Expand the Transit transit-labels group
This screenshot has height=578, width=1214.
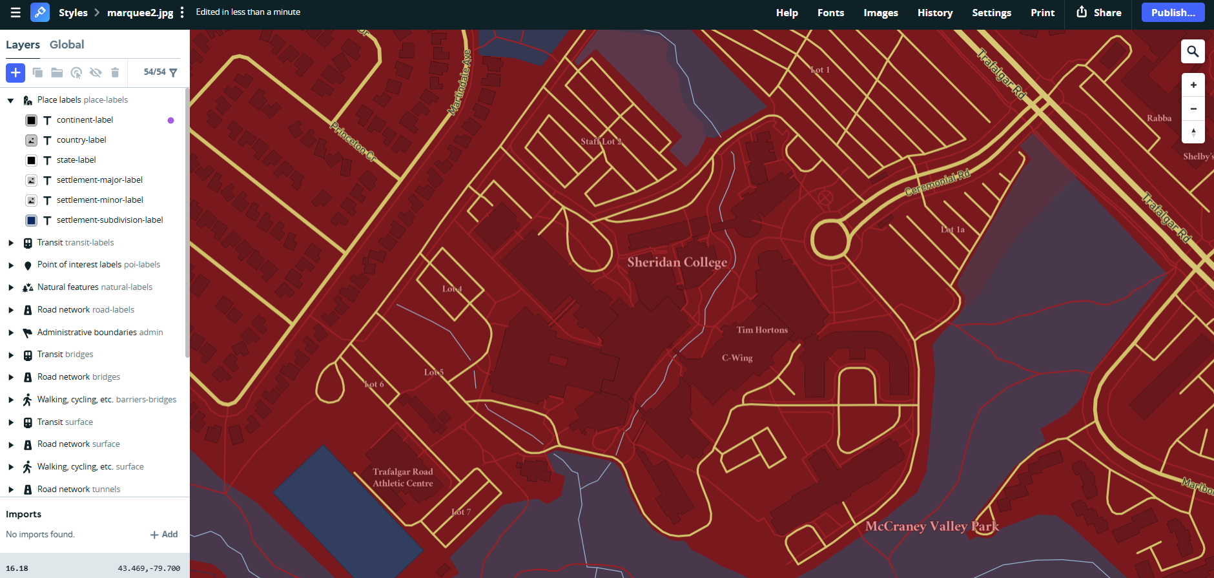tap(10, 243)
